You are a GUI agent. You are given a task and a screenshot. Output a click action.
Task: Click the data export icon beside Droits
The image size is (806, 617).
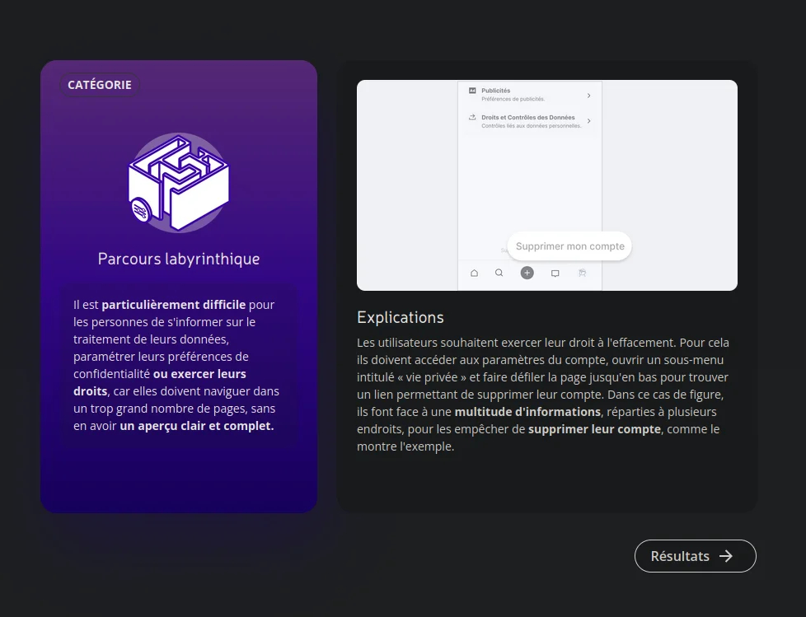click(x=472, y=119)
